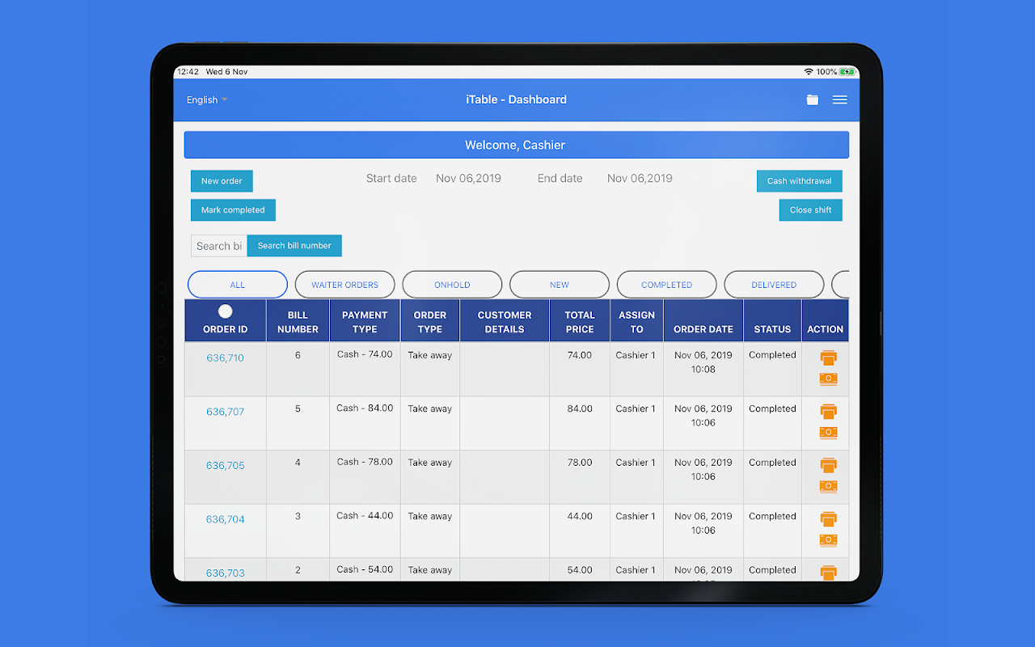Open the folder icon in header
This screenshot has width=1035, height=647.
(813, 99)
